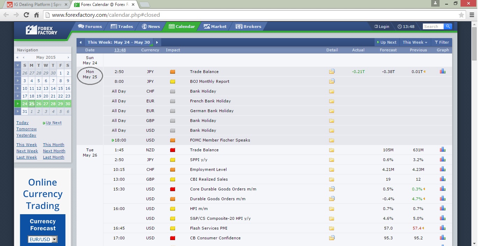Show graph for HPI m/m

pyautogui.click(x=443, y=208)
